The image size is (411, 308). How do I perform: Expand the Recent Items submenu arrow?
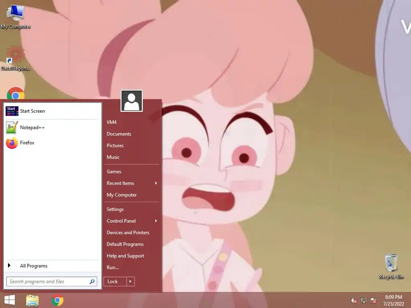pyautogui.click(x=156, y=183)
